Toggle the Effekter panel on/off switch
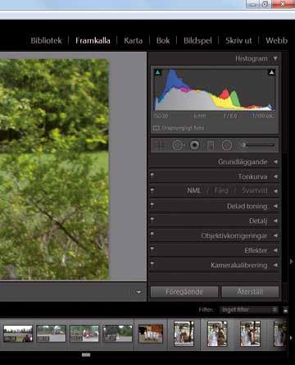The image size is (295, 365). (x=152, y=249)
